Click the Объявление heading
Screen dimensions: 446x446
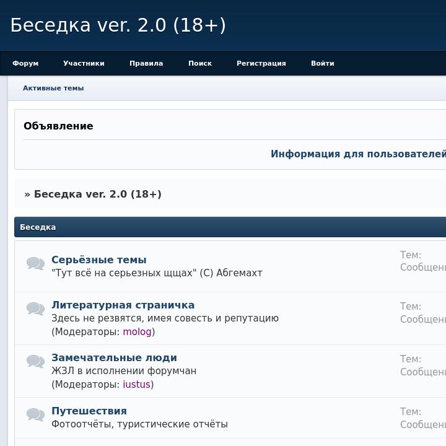58,126
